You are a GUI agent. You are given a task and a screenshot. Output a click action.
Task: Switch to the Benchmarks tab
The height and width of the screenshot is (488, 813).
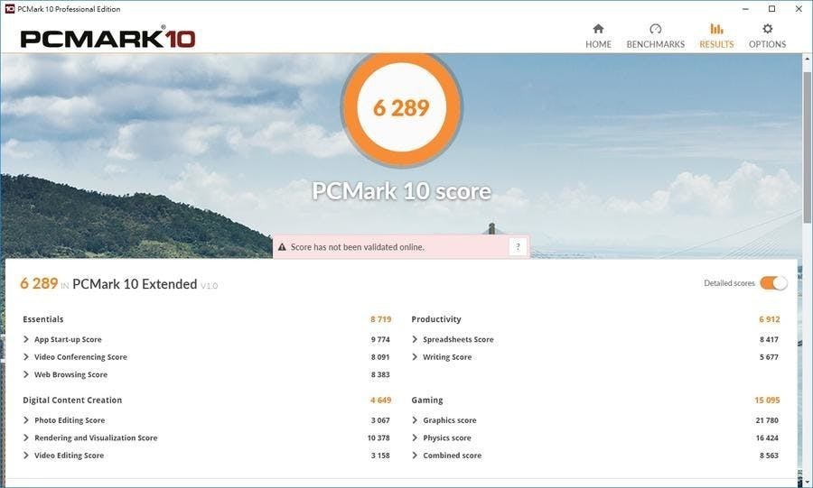(656, 36)
